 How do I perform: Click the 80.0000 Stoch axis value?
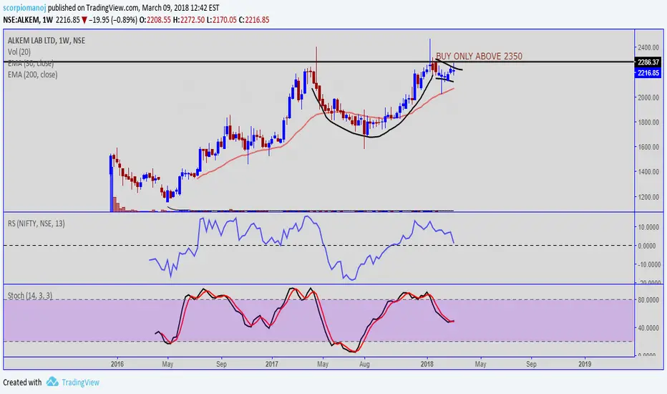click(x=649, y=300)
